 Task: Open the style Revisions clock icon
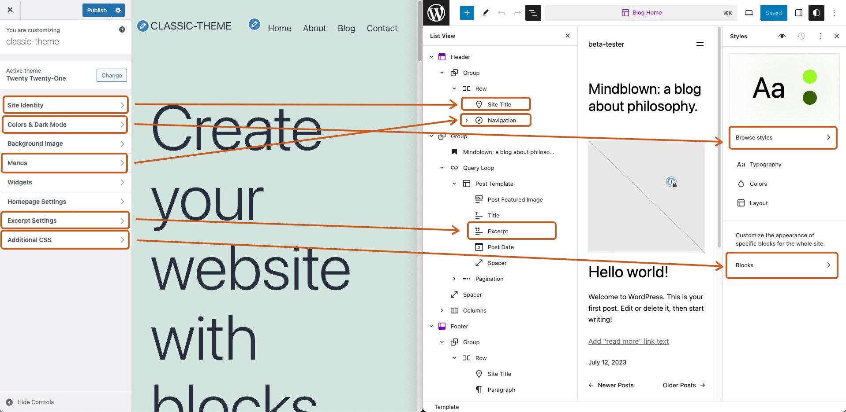click(801, 36)
